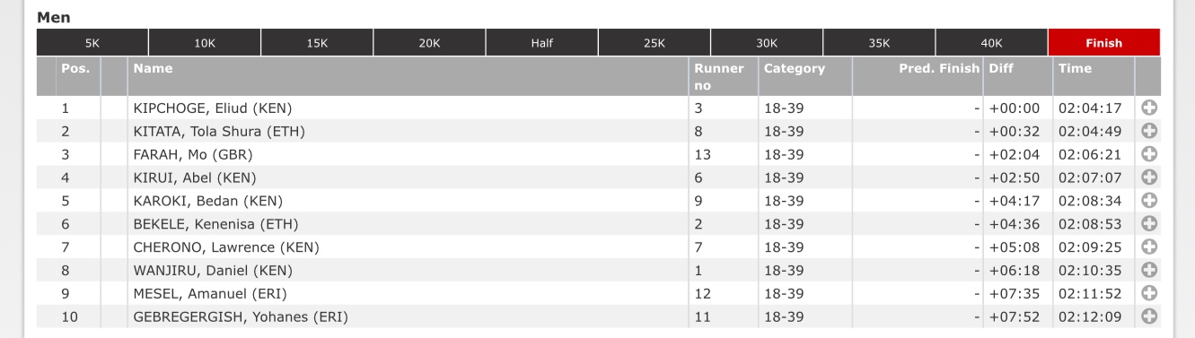
Task: Expand Bedan Karoki's result details
Action: [x=1148, y=201]
